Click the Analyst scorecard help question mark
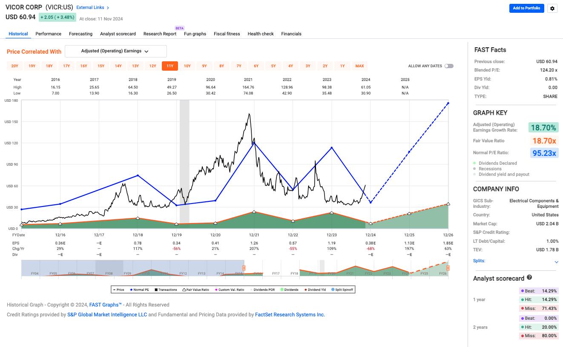The height and width of the screenshot is (347, 563). tap(529, 278)
